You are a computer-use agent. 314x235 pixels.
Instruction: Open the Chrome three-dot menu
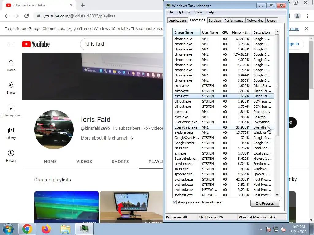click(x=307, y=16)
